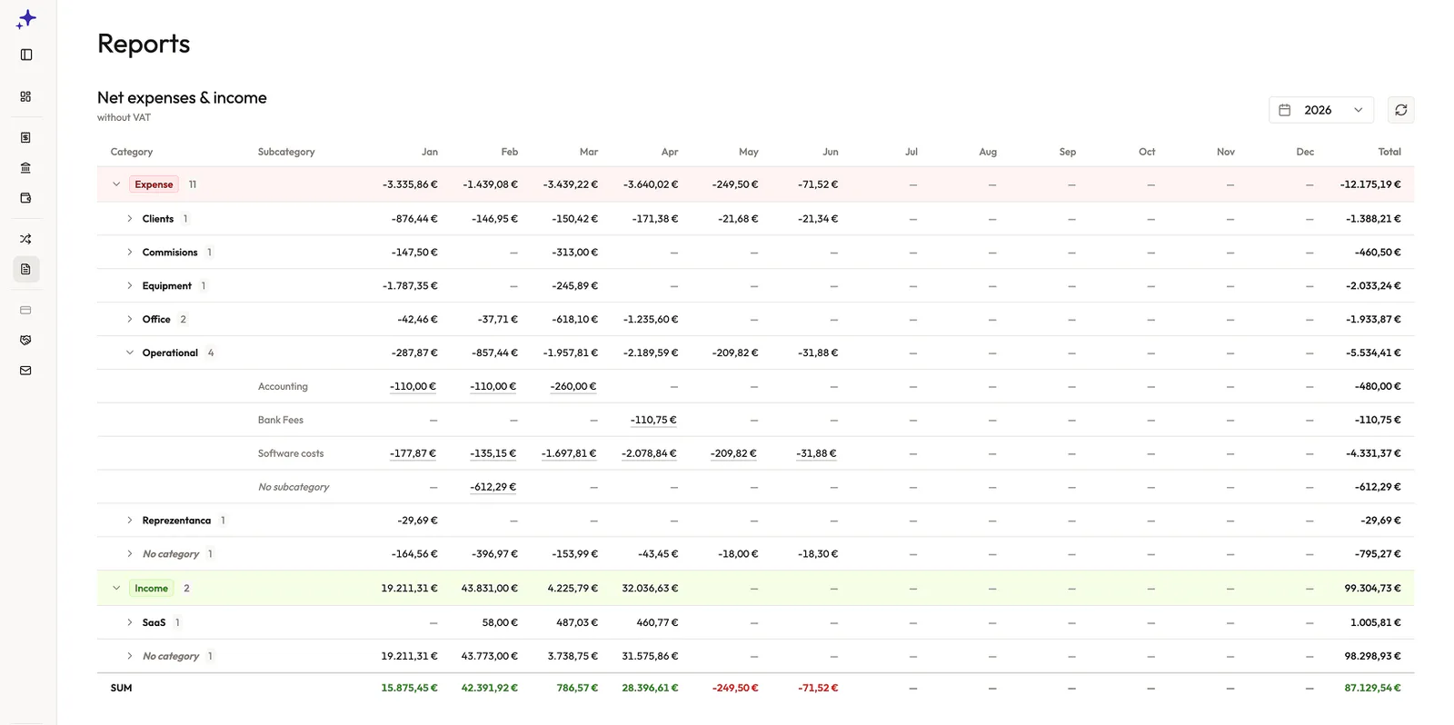Click Income total 99.304,73 €
1454x725 pixels.
(x=1372, y=589)
